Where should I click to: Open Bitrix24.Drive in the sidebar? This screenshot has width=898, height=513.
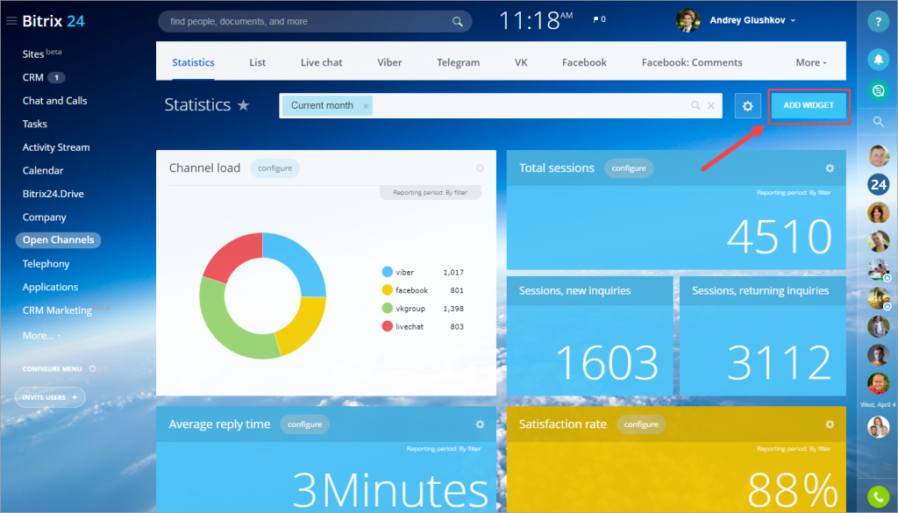pyautogui.click(x=53, y=194)
